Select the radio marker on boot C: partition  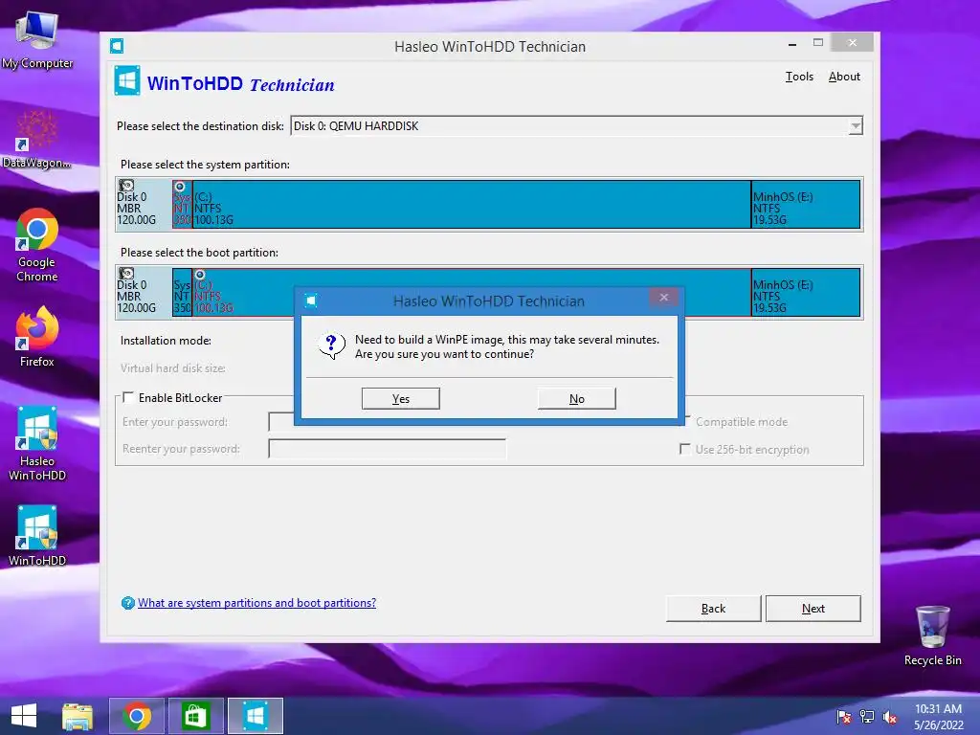click(x=200, y=275)
